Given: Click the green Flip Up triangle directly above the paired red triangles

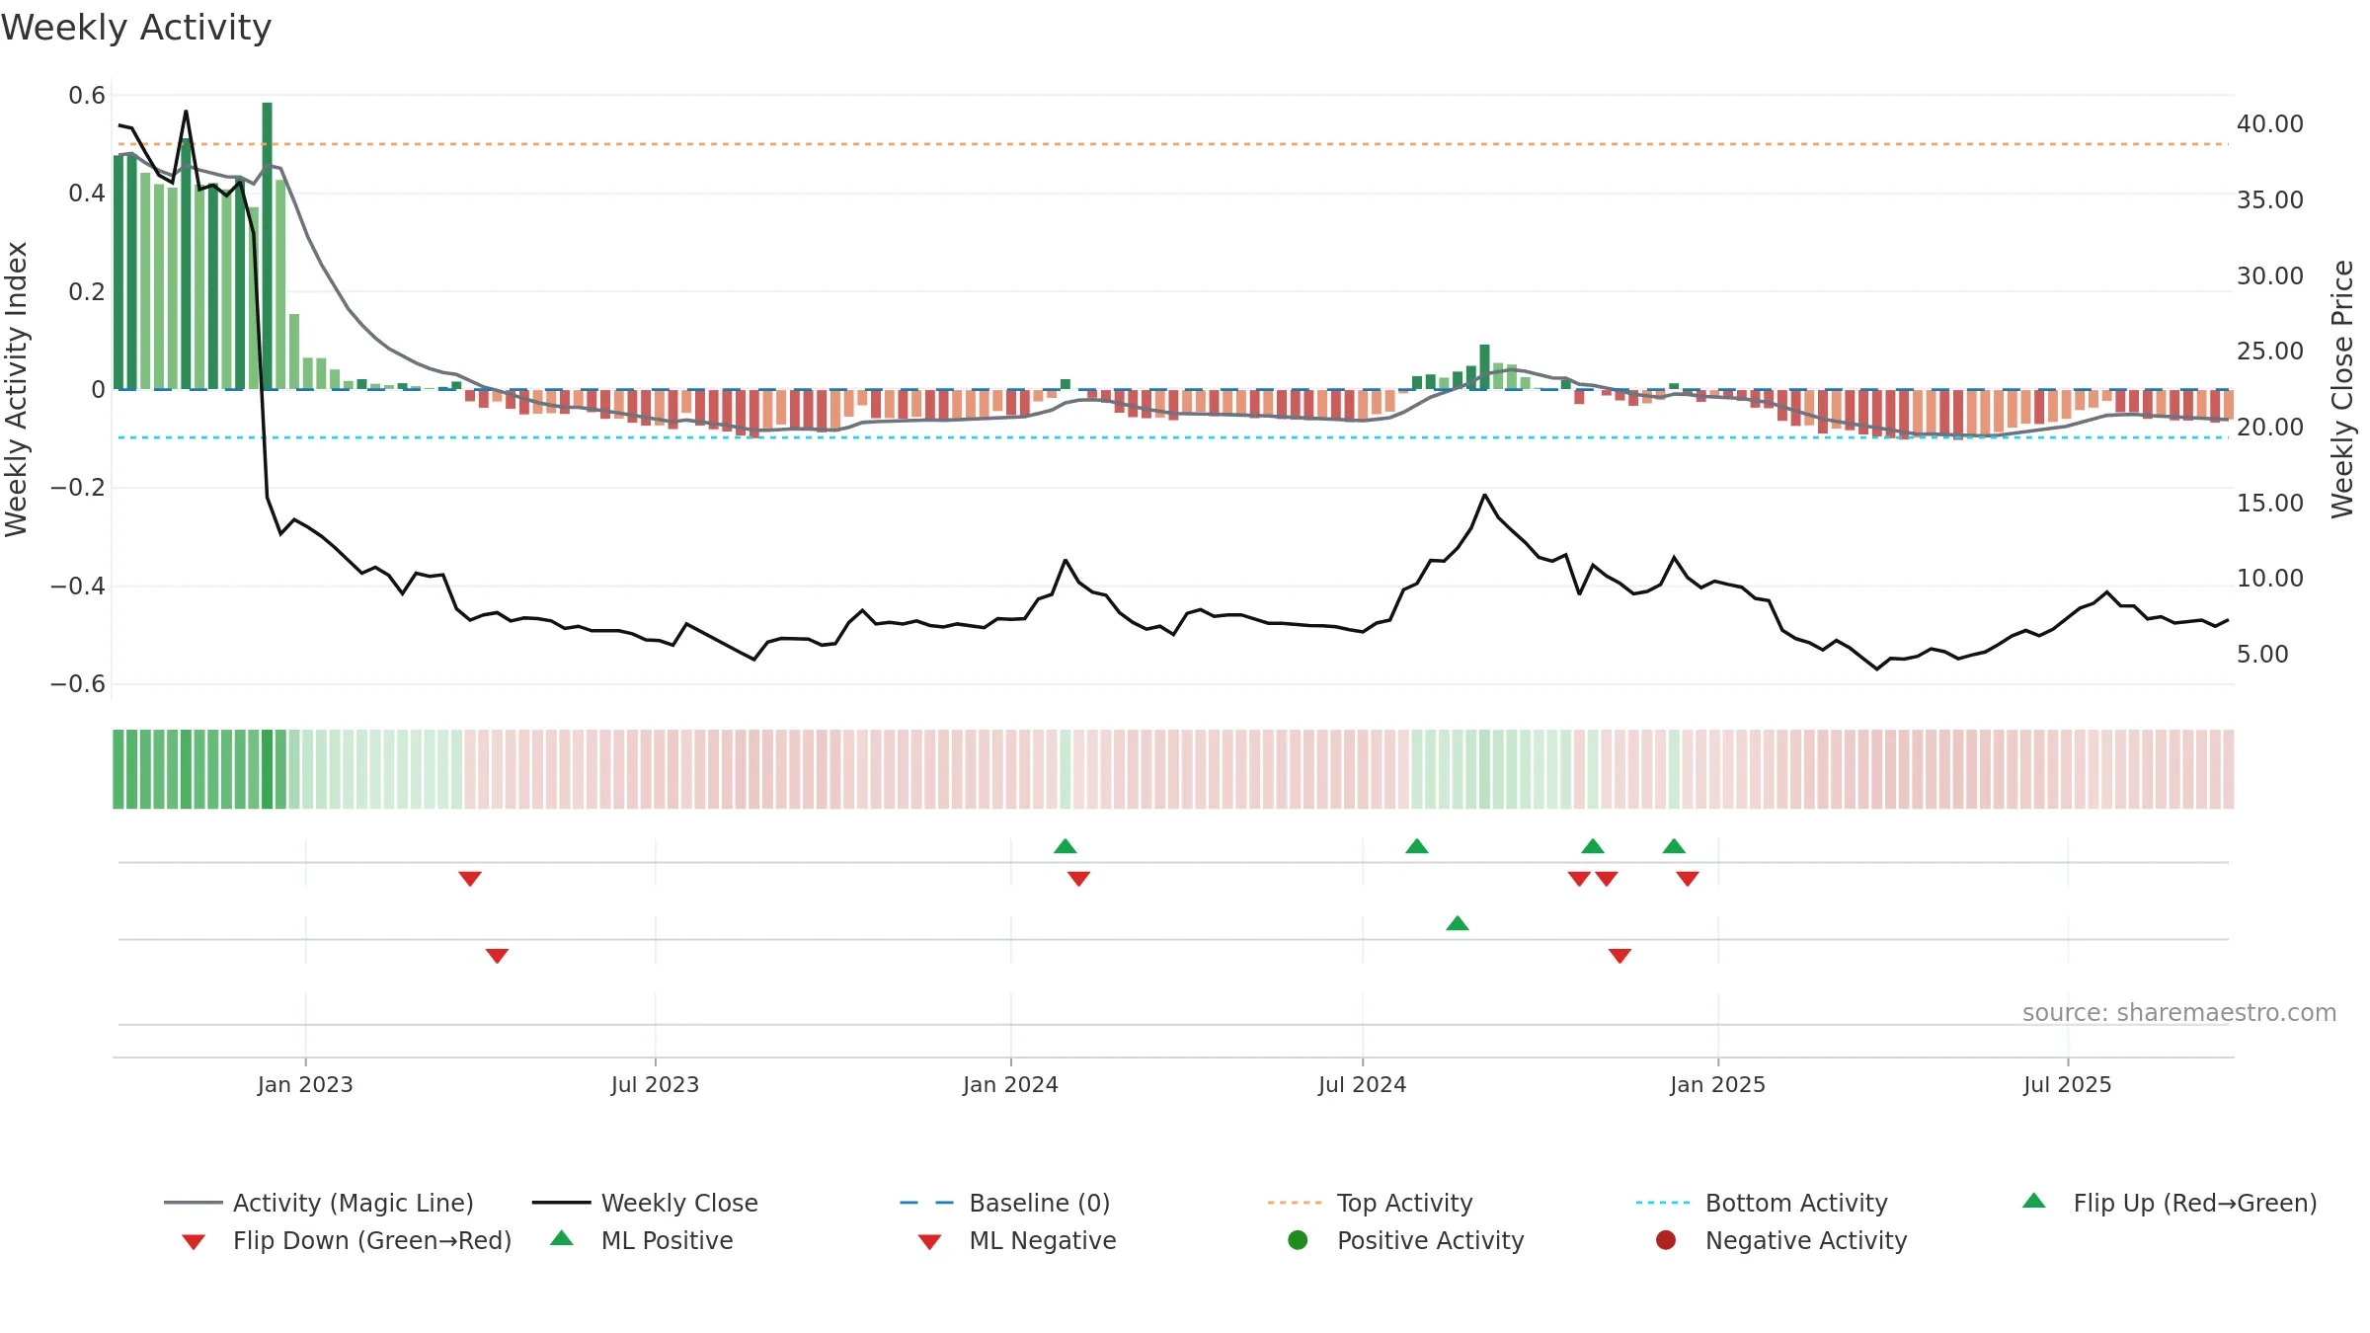Looking at the screenshot, I should click(1592, 846).
